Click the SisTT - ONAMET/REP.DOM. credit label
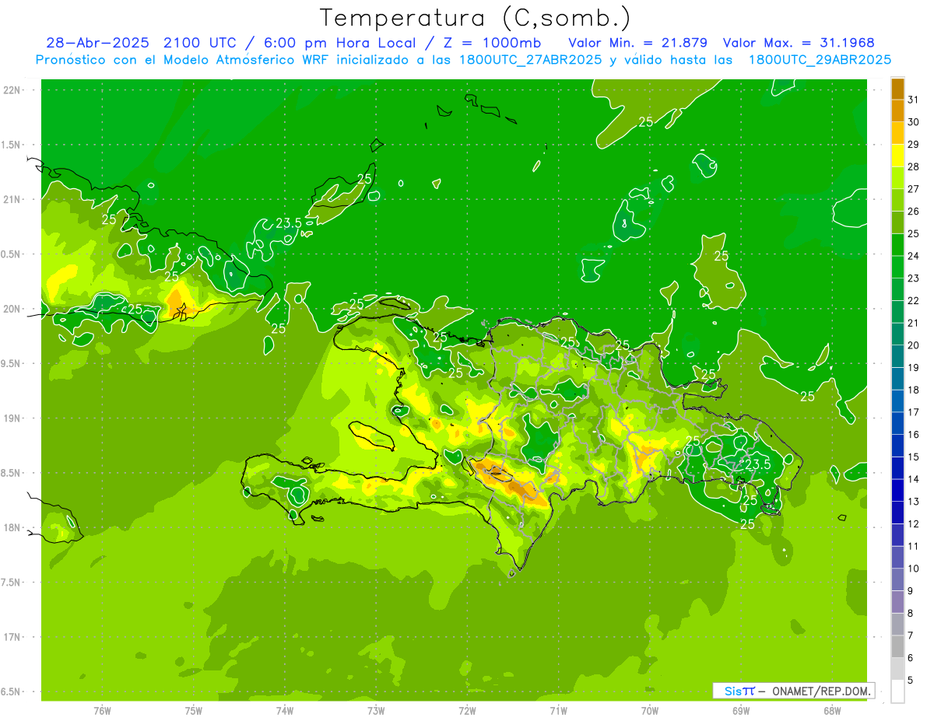This screenshot has height=721, width=934. 793,691
